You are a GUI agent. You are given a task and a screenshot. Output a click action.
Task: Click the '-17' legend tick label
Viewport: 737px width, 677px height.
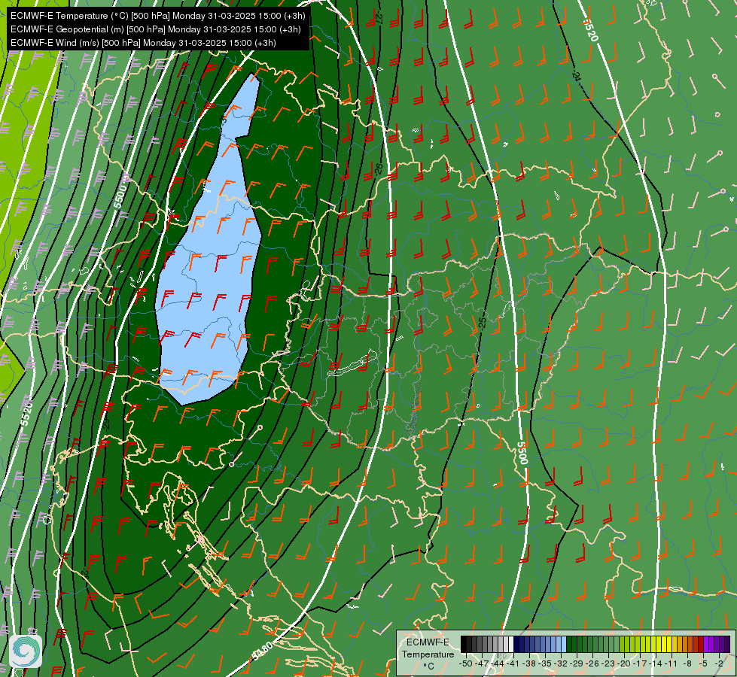(641, 663)
